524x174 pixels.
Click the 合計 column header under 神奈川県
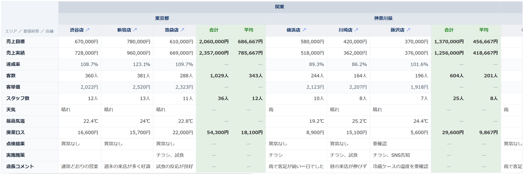coord(449,30)
